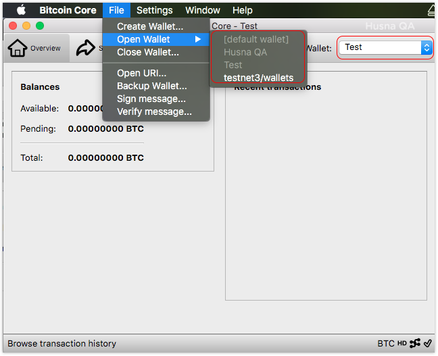Viewport: 438px width, 356px height.
Task: Click the eject icon in the menu bar
Action: coord(431,11)
